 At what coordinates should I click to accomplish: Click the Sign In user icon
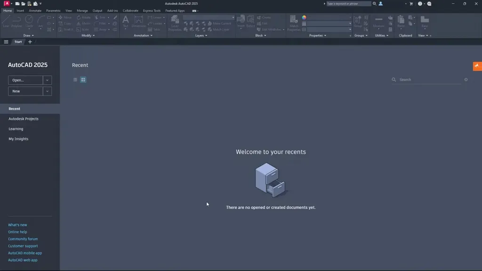pos(380,4)
